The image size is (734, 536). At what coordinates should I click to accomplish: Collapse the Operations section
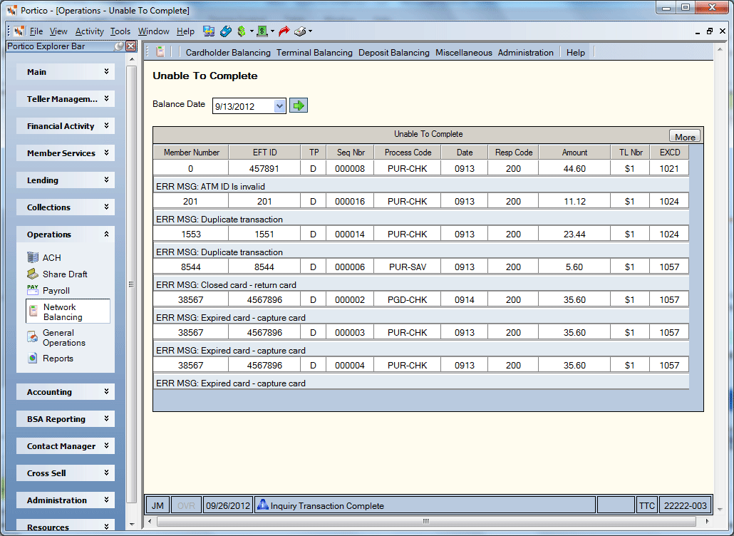[66, 234]
